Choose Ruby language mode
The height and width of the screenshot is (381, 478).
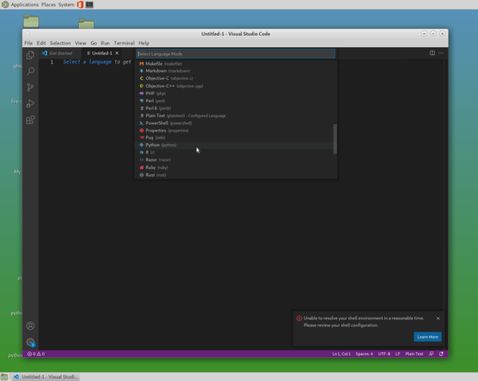pos(235,167)
